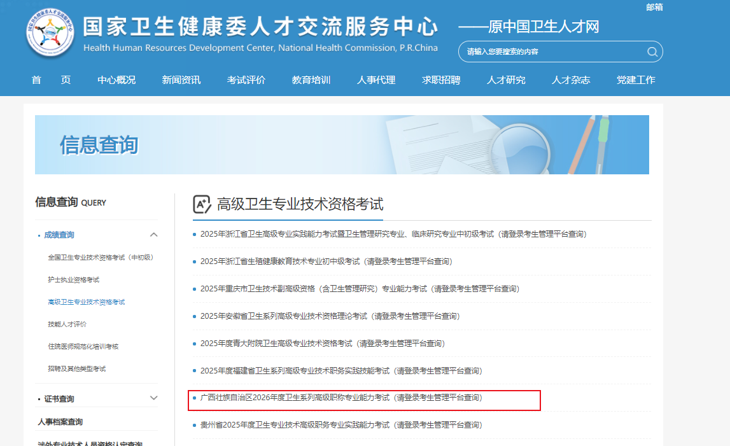Click the site logo emblem
730x446 pixels.
pos(50,34)
